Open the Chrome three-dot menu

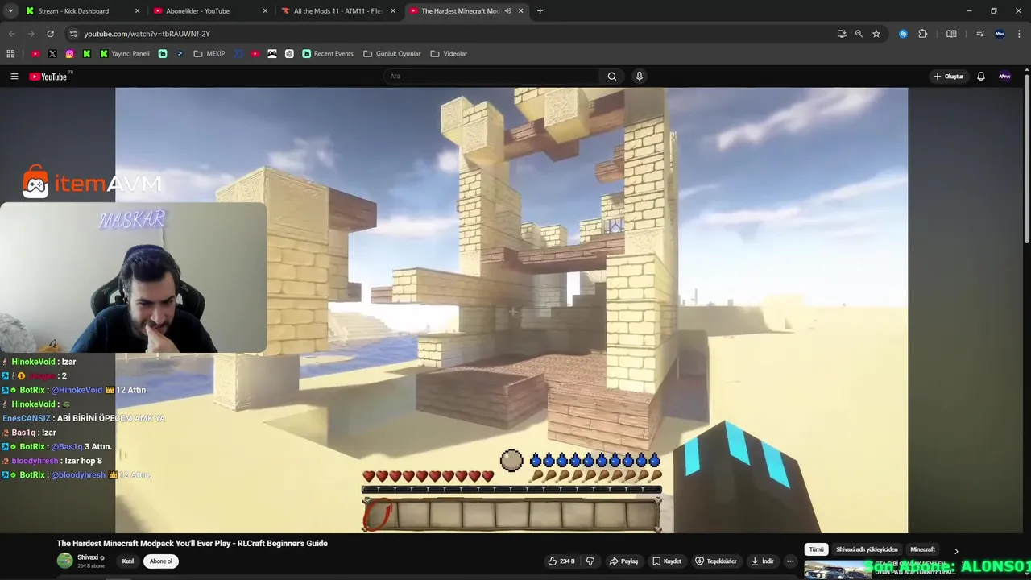tap(1019, 34)
